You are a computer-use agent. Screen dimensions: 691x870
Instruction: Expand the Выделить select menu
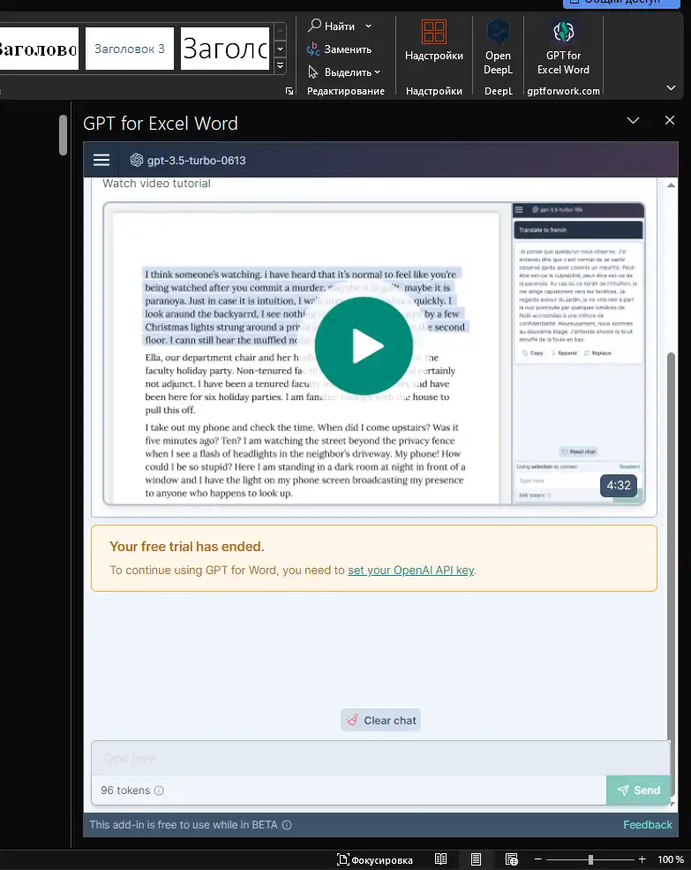pyautogui.click(x=344, y=72)
